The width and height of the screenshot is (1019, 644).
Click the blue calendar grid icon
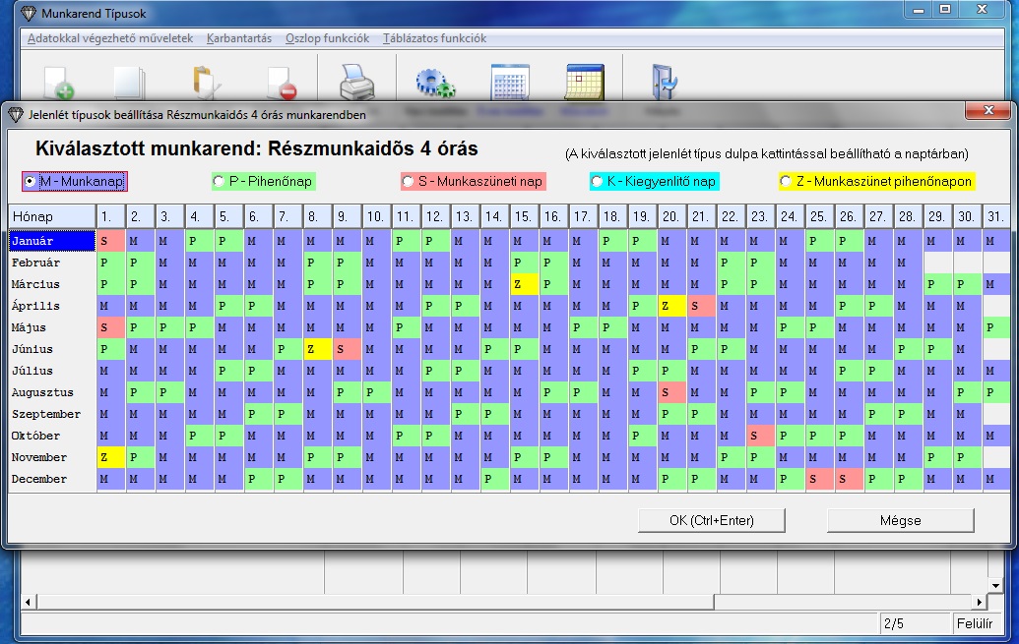pos(510,83)
